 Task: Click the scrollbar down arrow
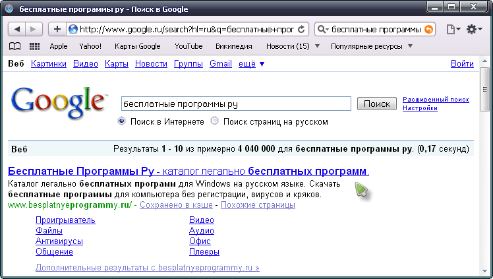[484, 272]
